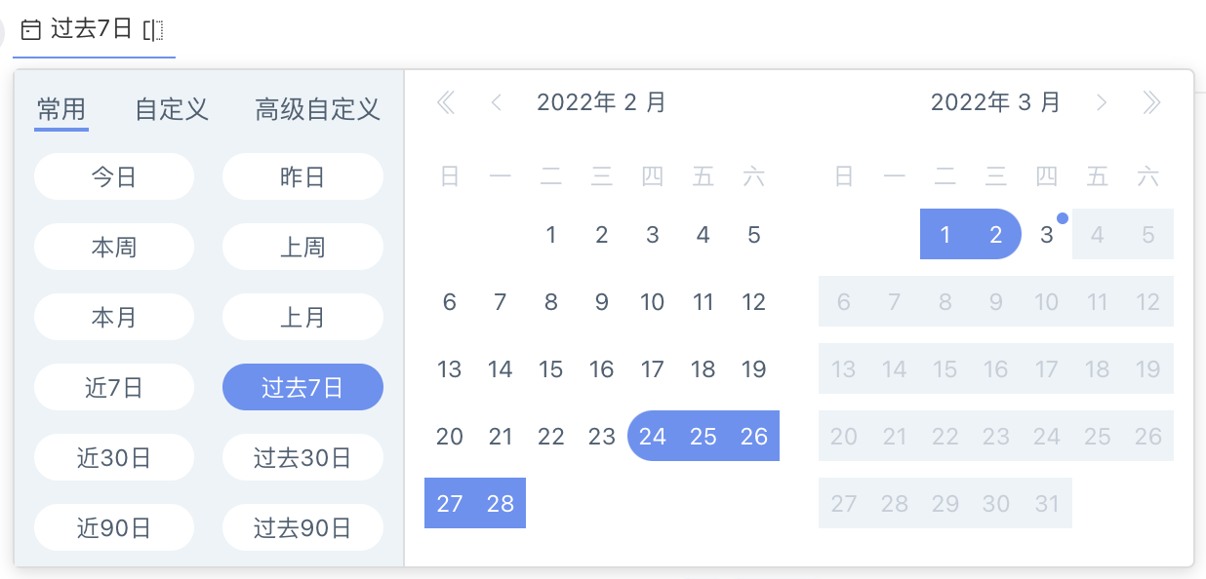Choose the 今日 quick range
This screenshot has width=1206, height=579.
pyautogui.click(x=114, y=177)
